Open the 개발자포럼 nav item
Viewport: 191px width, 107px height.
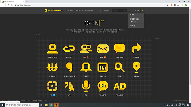[x=89, y=11]
